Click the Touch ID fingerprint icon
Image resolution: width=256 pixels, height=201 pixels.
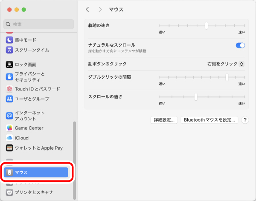[x=9, y=89]
